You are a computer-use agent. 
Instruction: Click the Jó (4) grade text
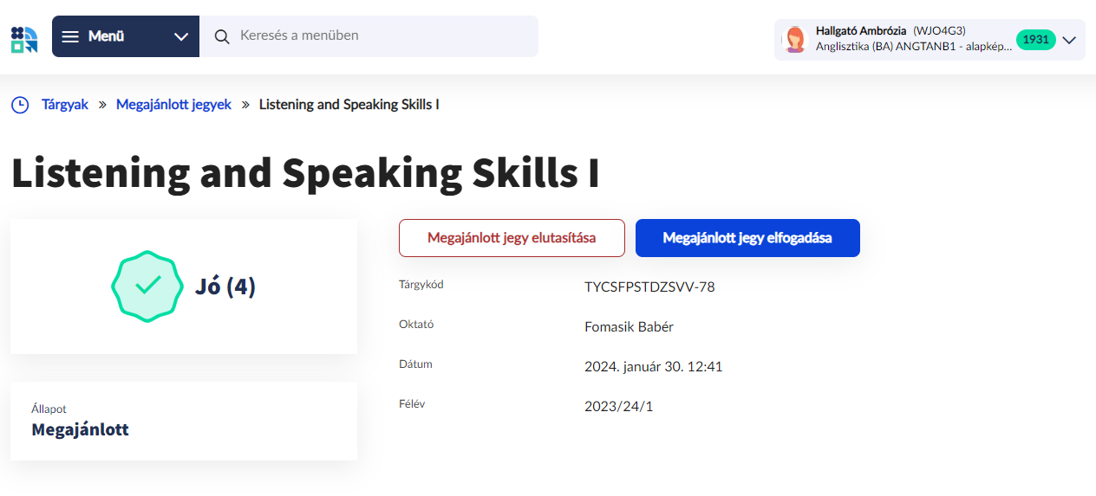point(225,287)
